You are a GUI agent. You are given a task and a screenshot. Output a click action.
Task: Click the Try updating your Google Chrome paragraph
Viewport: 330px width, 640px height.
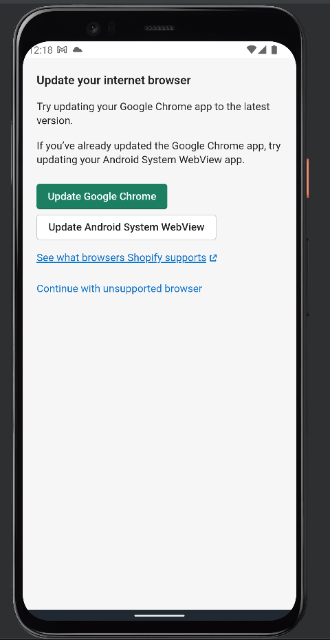[x=153, y=114]
